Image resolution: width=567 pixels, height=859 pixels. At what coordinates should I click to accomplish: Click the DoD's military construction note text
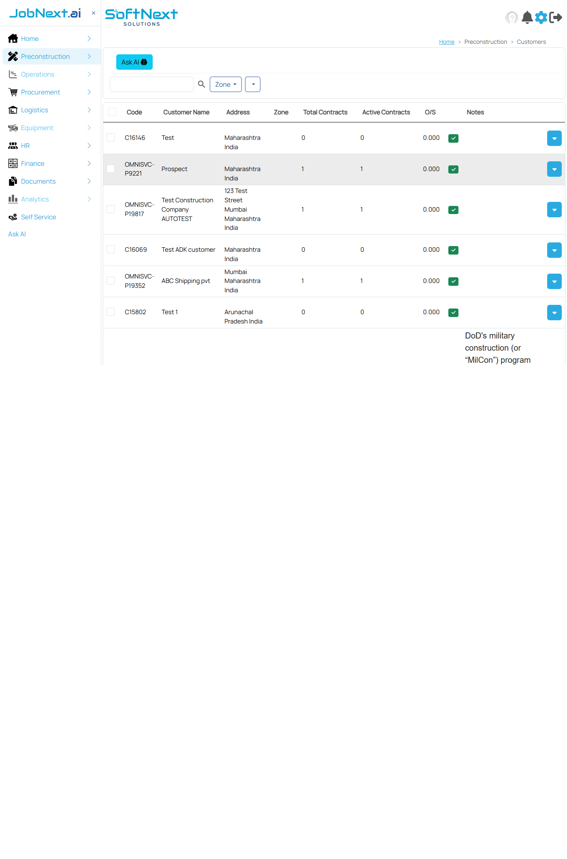(498, 348)
